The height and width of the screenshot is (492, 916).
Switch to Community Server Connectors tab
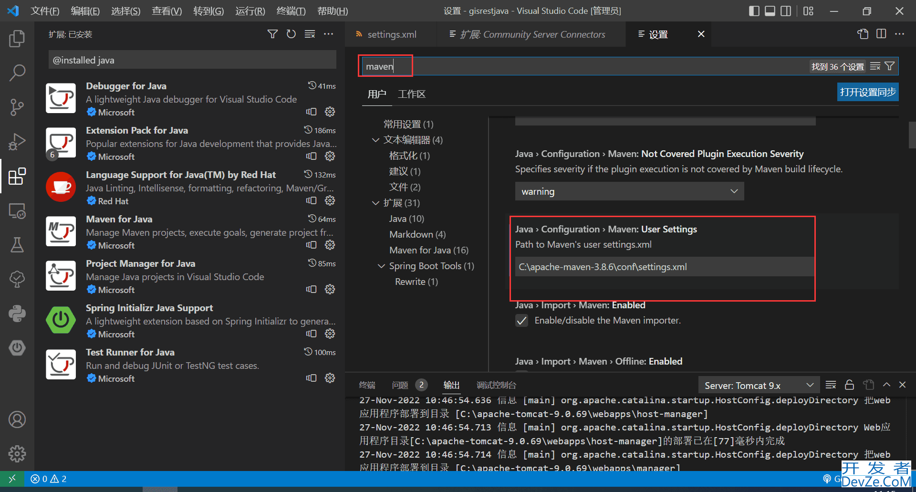click(x=531, y=34)
